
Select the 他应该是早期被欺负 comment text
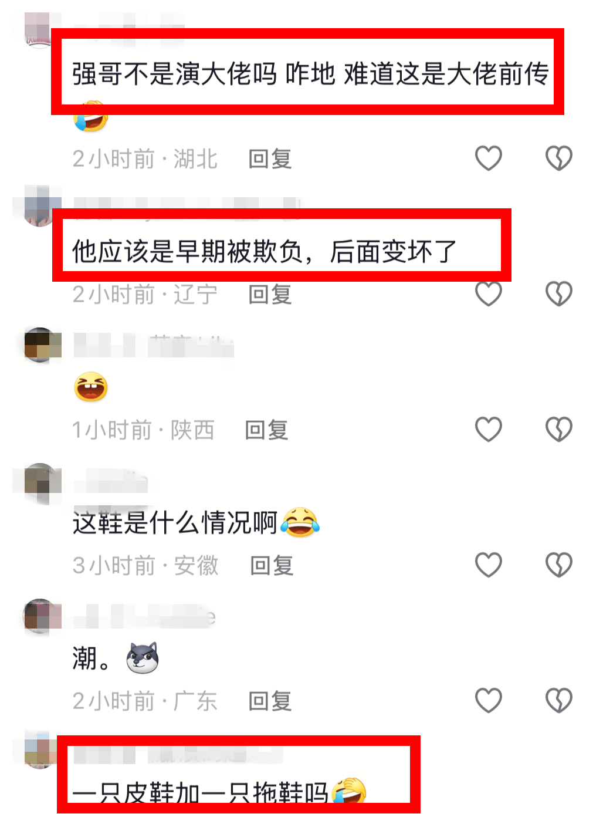pyautogui.click(x=264, y=252)
